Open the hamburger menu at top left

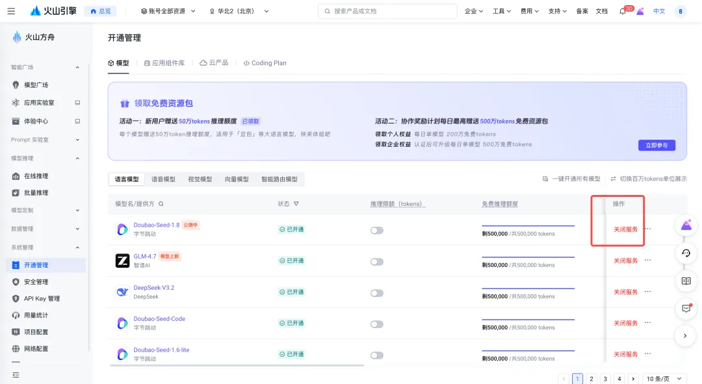click(11, 11)
